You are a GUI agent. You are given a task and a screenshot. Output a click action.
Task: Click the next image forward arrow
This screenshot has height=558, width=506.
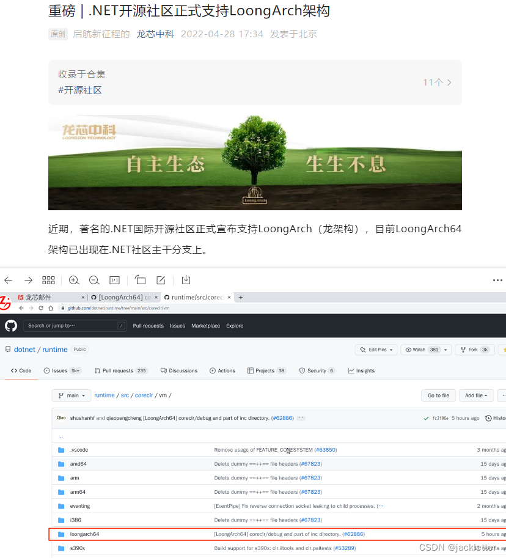coord(28,280)
